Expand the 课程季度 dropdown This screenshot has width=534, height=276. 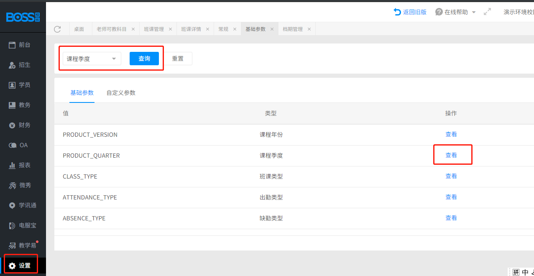(92, 59)
